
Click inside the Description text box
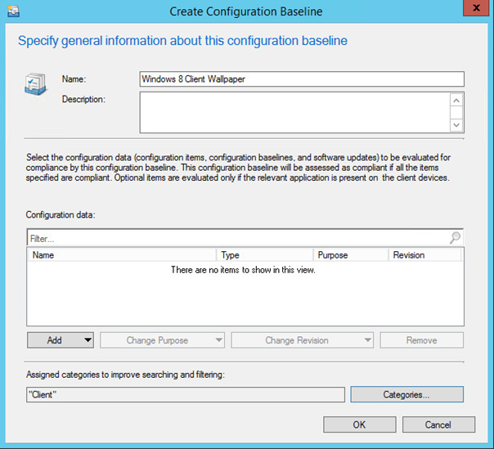pos(294,112)
